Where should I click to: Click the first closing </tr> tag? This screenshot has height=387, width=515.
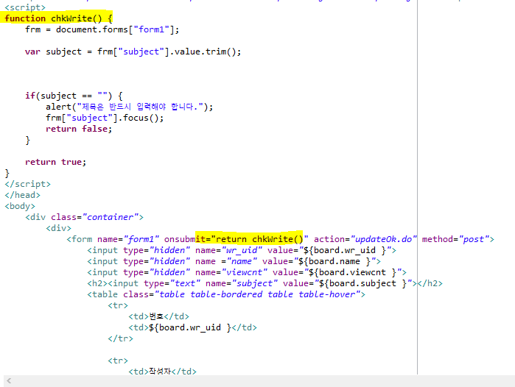coord(121,338)
